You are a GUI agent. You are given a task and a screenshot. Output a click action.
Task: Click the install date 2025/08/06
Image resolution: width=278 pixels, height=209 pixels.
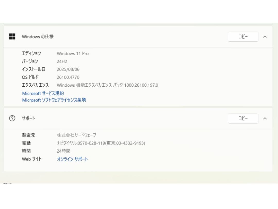coord(68,69)
